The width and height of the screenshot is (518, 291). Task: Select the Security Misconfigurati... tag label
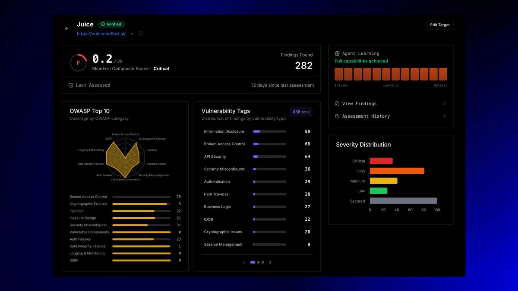226,169
